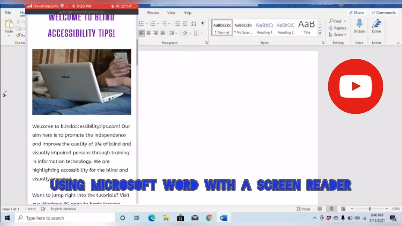This screenshot has width=402, height=226.
Task: Open Microsoft Store from the taskbar
Action: [x=180, y=218]
